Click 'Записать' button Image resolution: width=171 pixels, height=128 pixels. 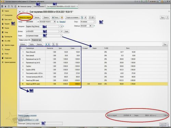[x=37, y=17]
